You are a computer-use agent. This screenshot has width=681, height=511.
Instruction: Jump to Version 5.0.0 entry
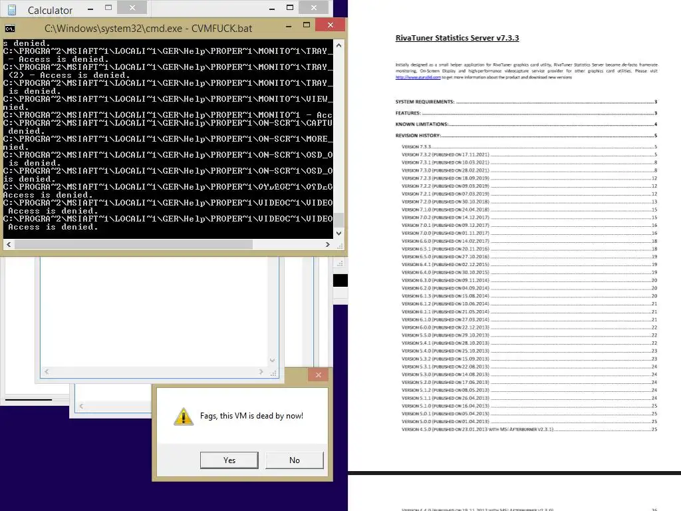529,421
